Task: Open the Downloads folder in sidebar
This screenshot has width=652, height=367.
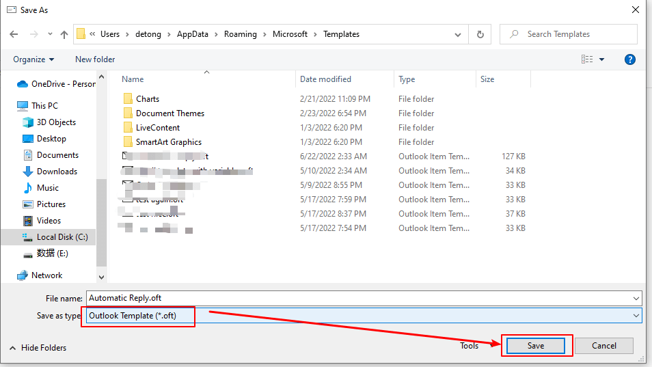Action: click(57, 172)
